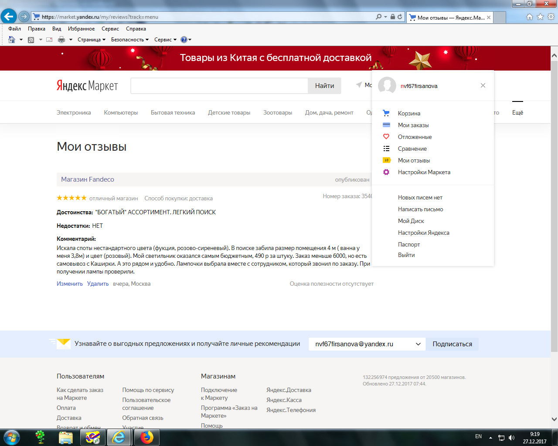Click the card icon next to Мои заказы

click(x=386, y=125)
